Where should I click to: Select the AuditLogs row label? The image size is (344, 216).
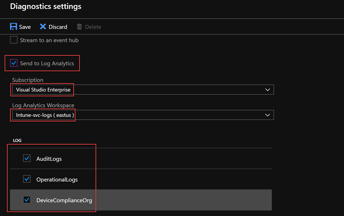pyautogui.click(x=49, y=159)
